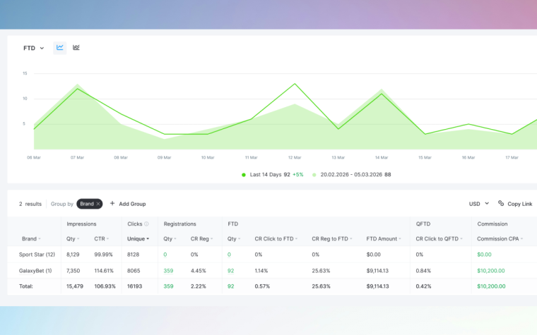Screen dimensions: 537x335
Task: Open the USD currency dropdown
Action: click(479, 204)
